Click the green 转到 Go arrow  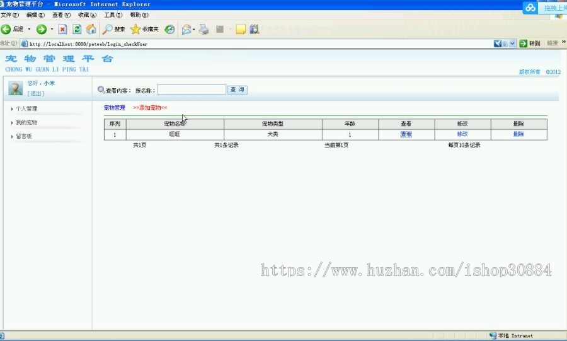coord(523,43)
